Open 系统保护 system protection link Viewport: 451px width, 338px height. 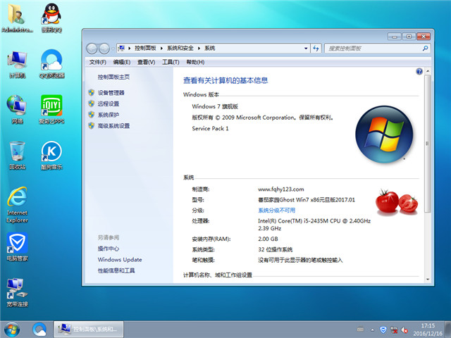tap(109, 115)
